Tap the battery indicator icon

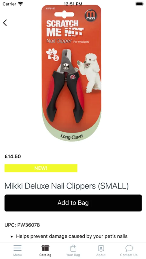(140, 4)
